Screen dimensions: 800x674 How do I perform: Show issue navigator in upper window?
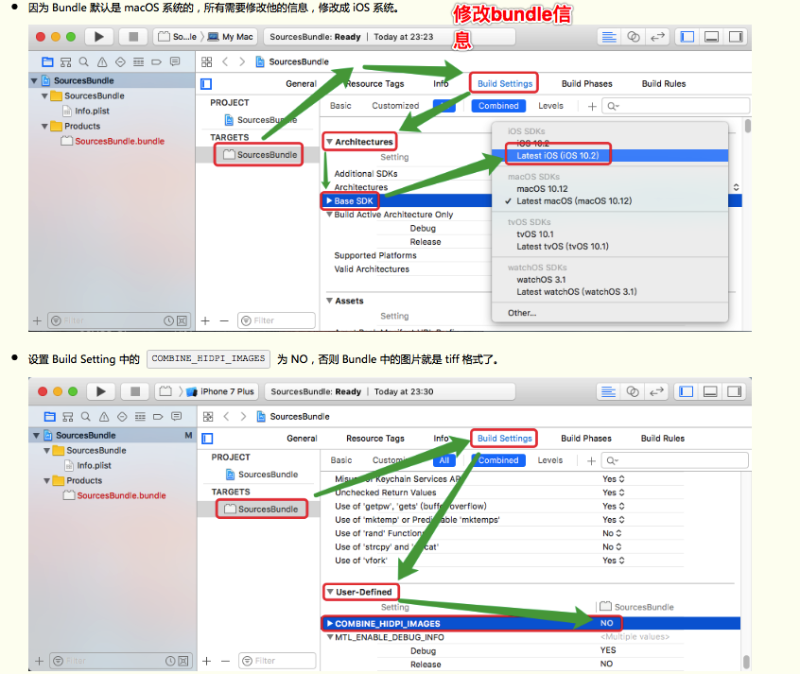tap(102, 62)
